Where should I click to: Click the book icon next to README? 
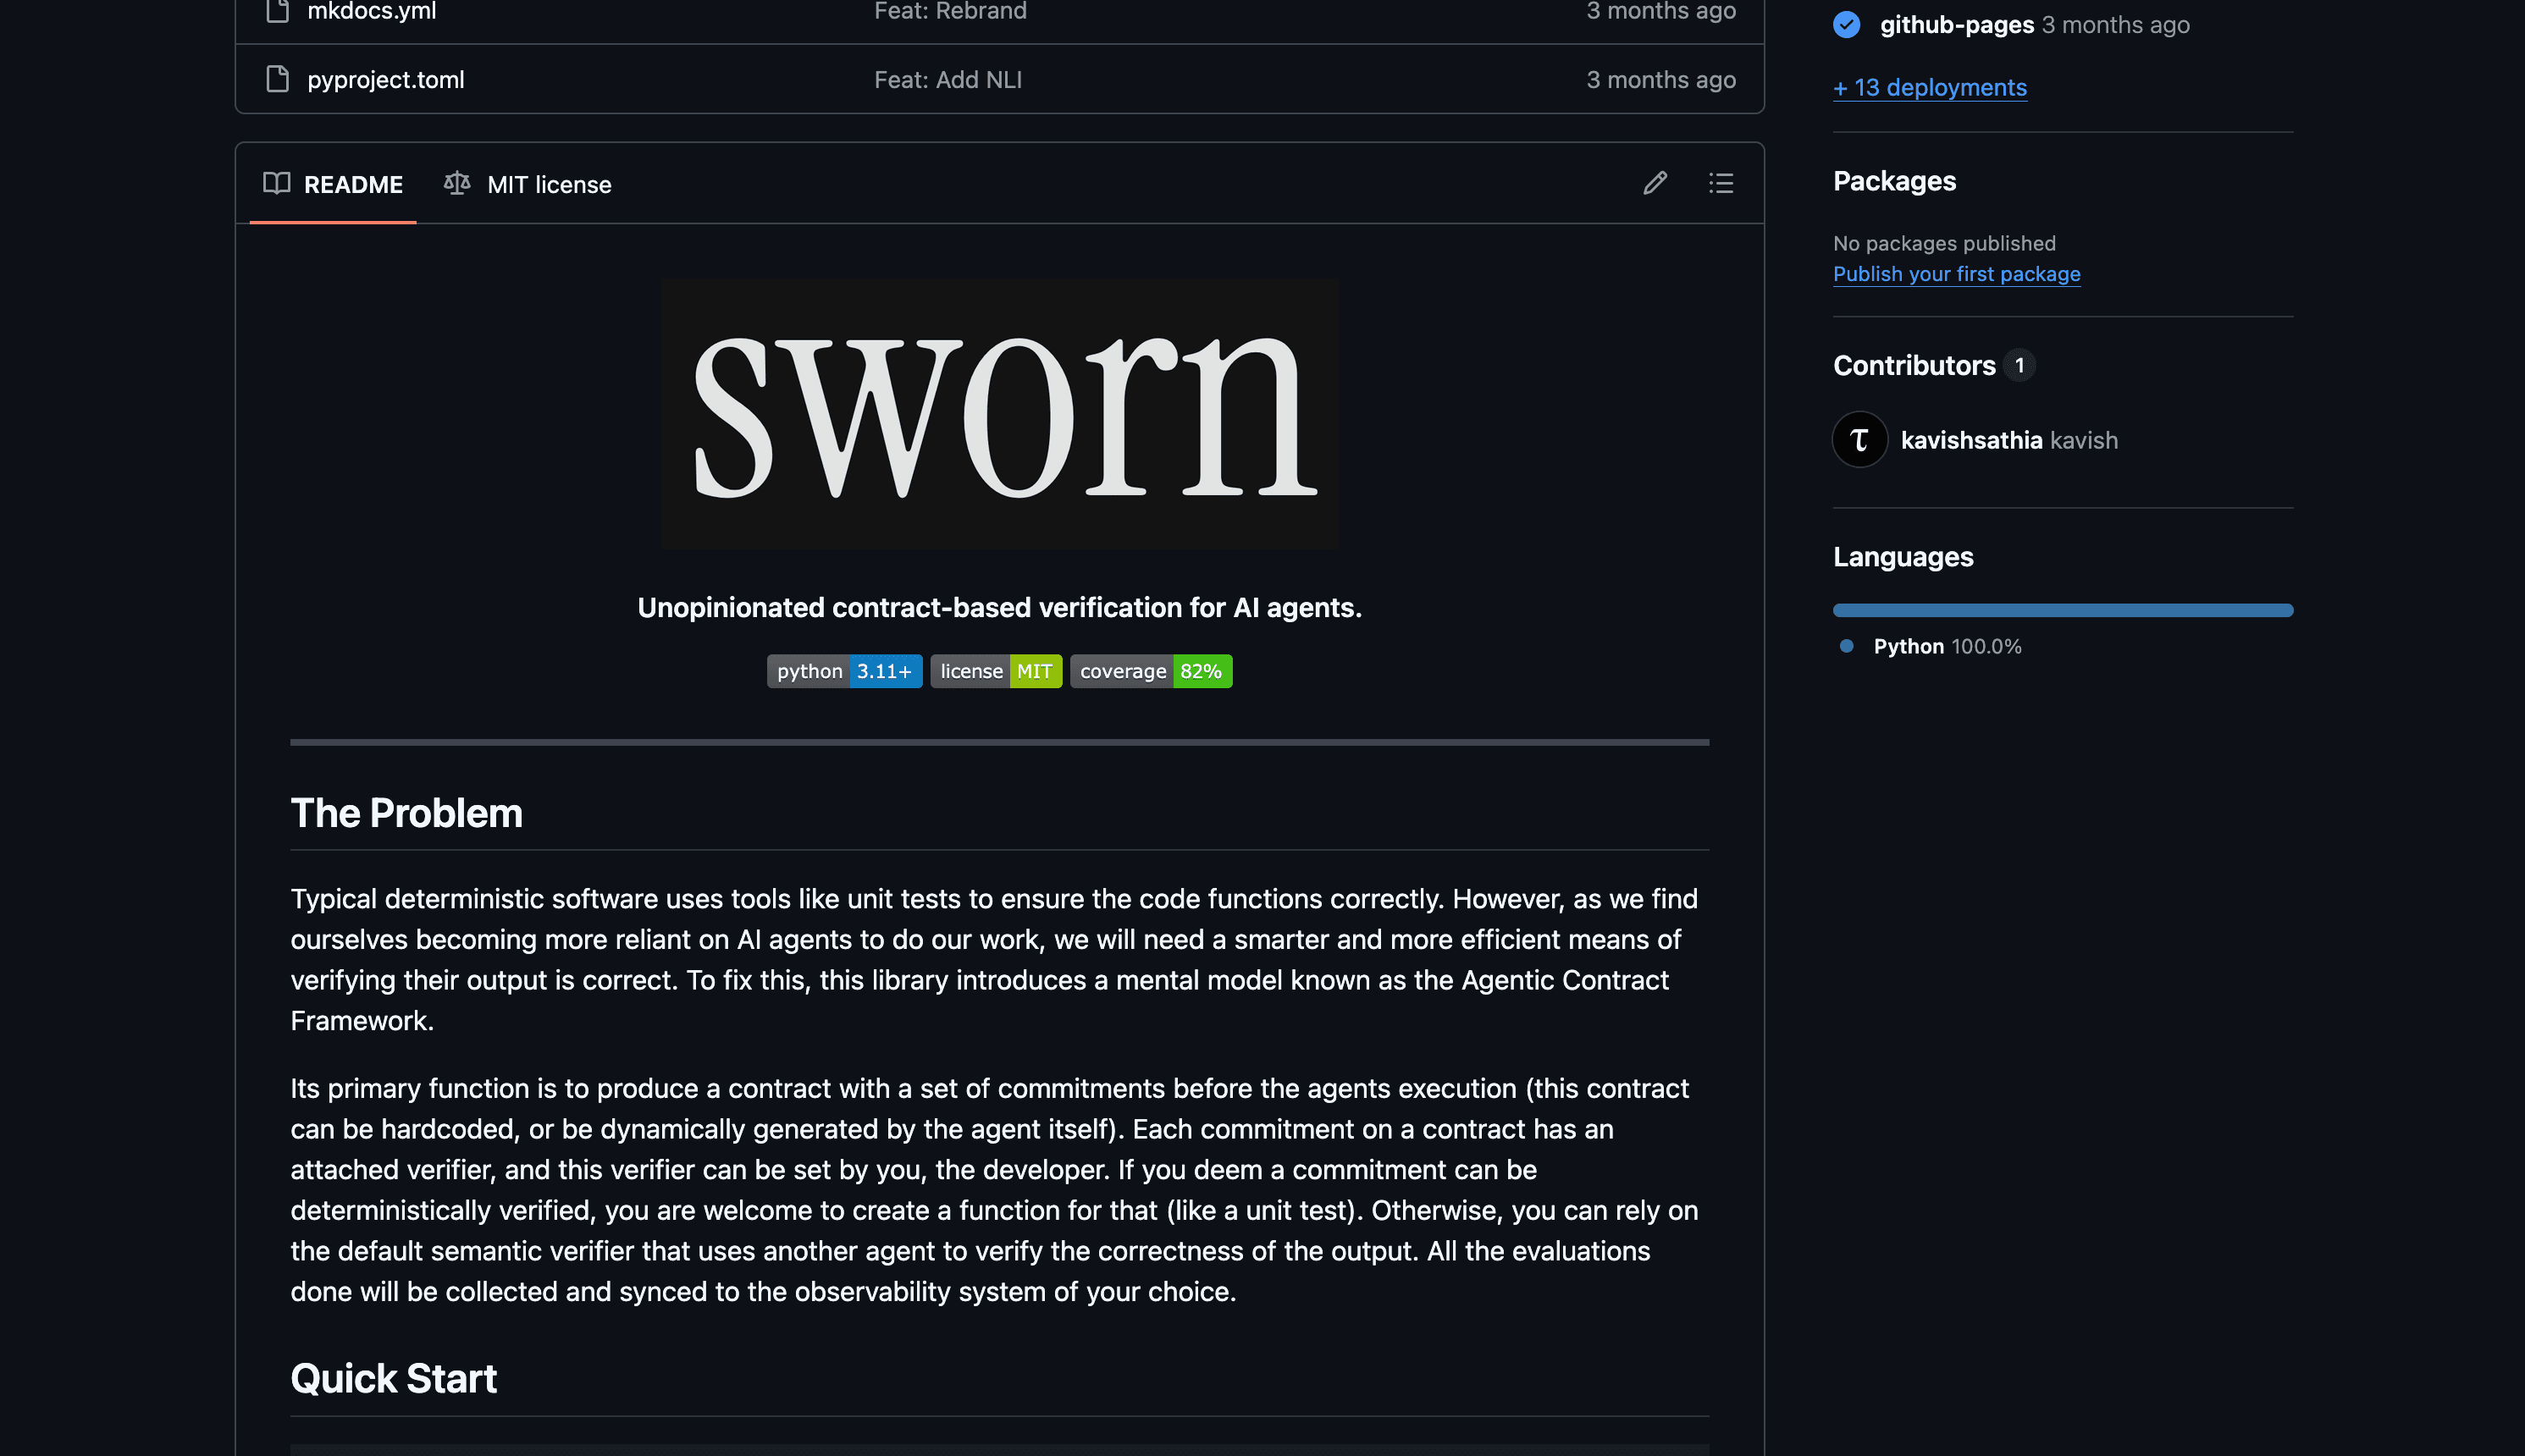[277, 183]
